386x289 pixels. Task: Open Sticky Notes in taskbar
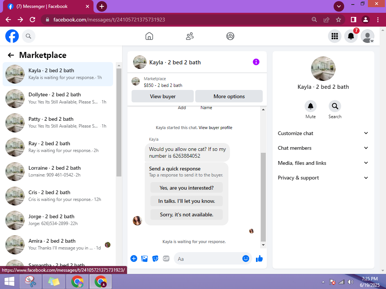54,281
